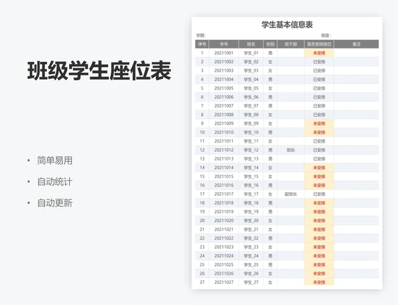Click name cell "学生_06"
This screenshot has height=305, width=398.
click(251, 97)
